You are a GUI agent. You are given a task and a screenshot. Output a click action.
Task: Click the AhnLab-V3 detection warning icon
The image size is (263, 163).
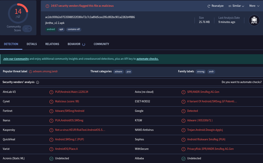[x=51, y=92]
